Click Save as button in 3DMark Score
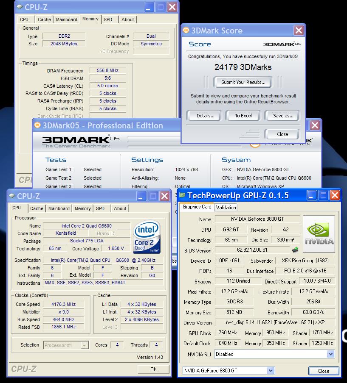This screenshot has height=383, width=347. pos(283,116)
